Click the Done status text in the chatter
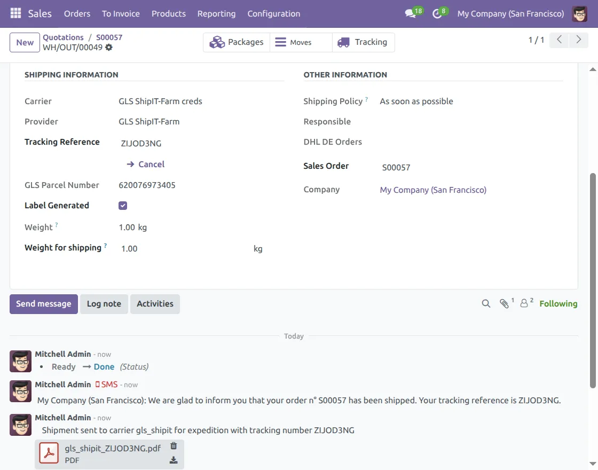Image resolution: width=598 pixels, height=470 pixels. coord(104,366)
